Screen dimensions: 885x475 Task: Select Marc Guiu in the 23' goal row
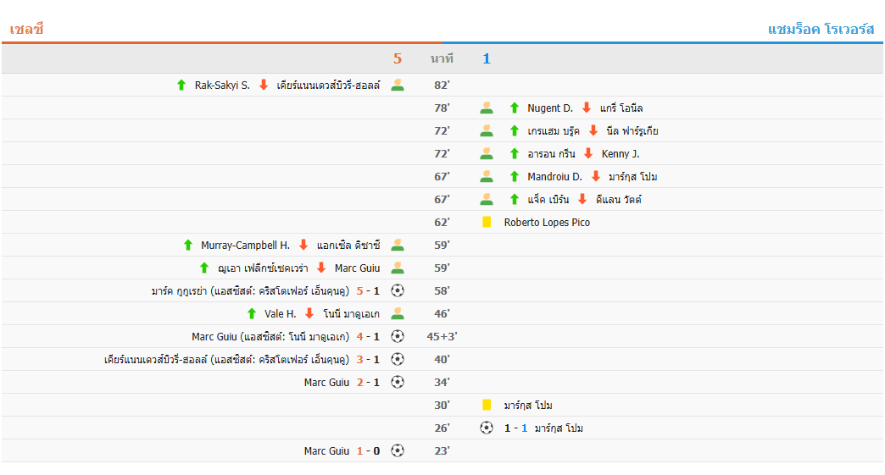click(x=327, y=450)
